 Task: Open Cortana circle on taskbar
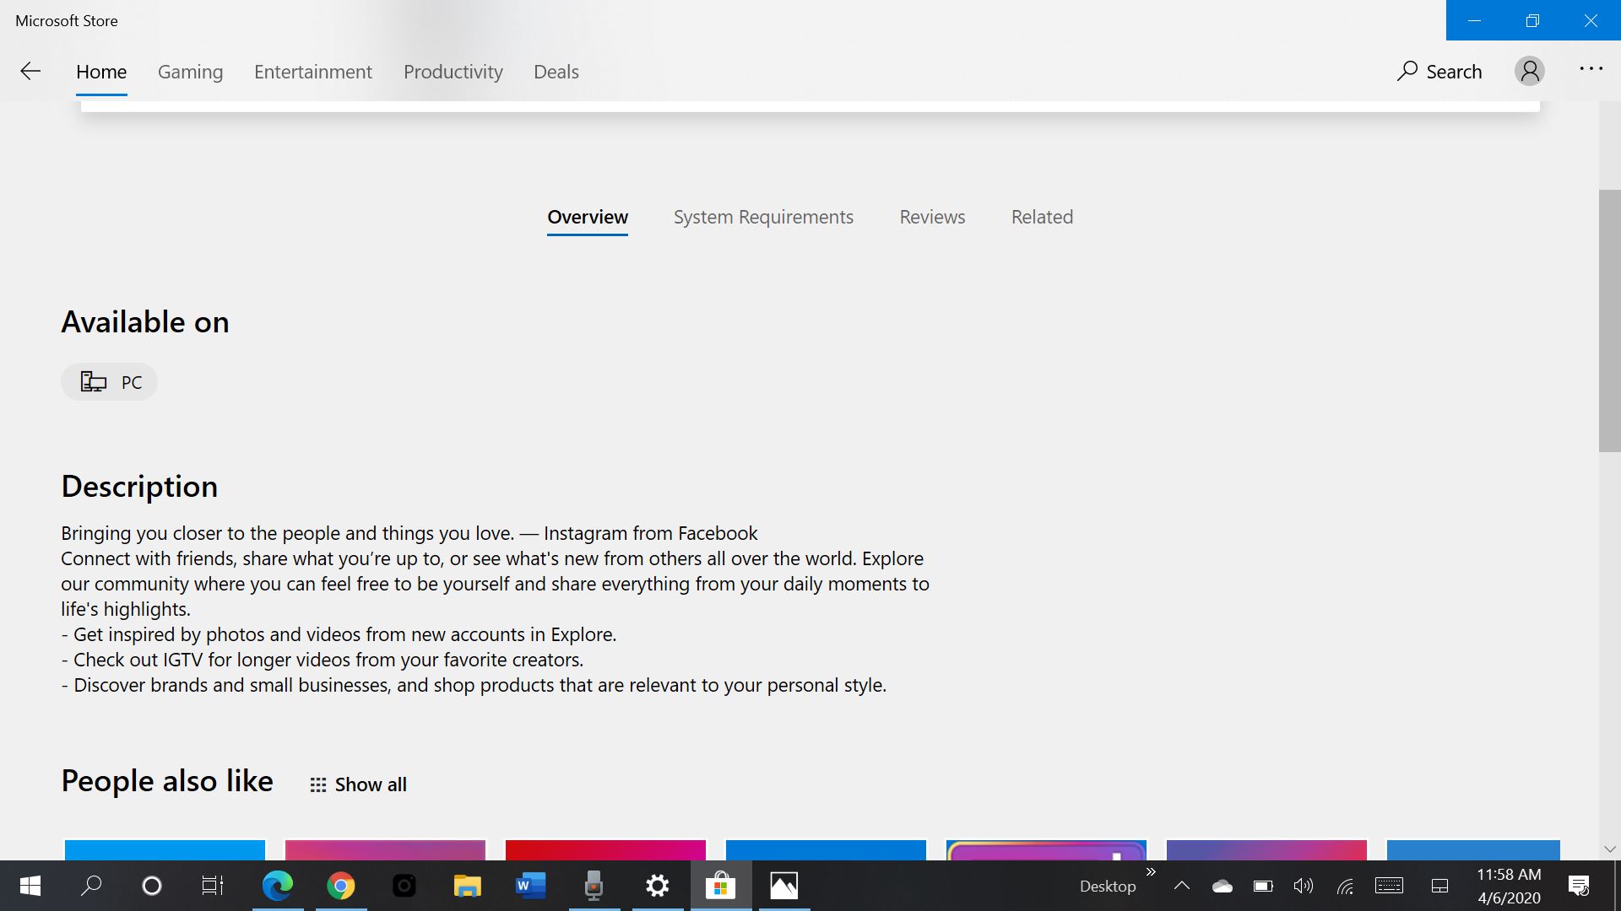click(x=152, y=886)
